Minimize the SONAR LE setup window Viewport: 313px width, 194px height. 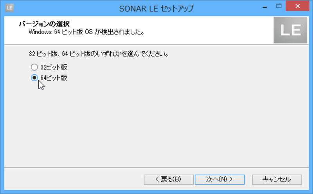click(x=265, y=7)
